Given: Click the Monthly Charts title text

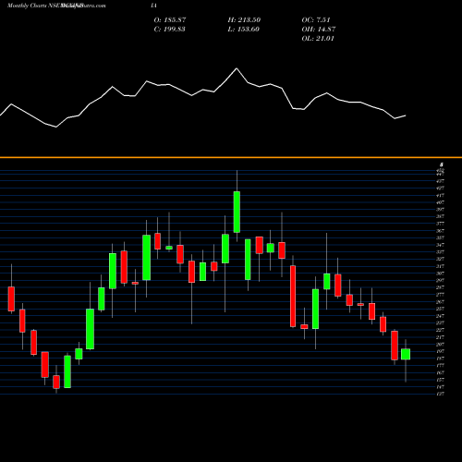Looking at the screenshot, I should coord(27,6).
